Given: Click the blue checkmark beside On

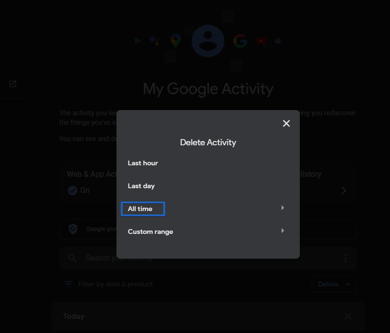Looking at the screenshot, I should (x=73, y=191).
